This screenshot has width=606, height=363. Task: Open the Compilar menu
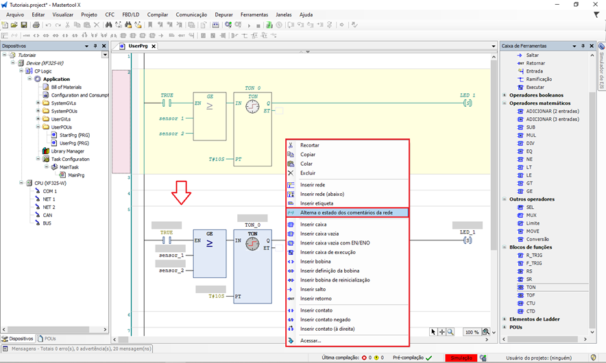(x=158, y=14)
